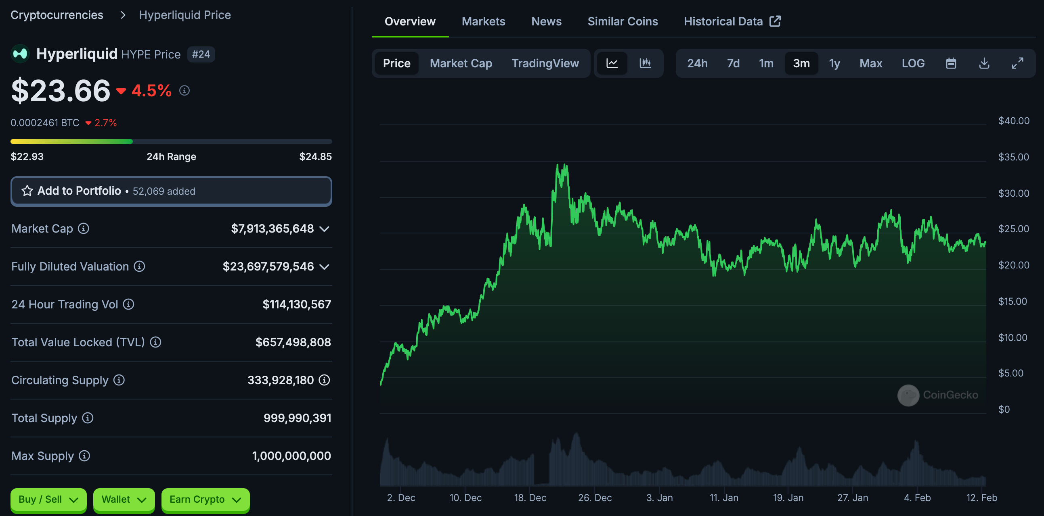The height and width of the screenshot is (516, 1044).
Task: Show the Total Supply info tooltip
Action: [x=88, y=418]
